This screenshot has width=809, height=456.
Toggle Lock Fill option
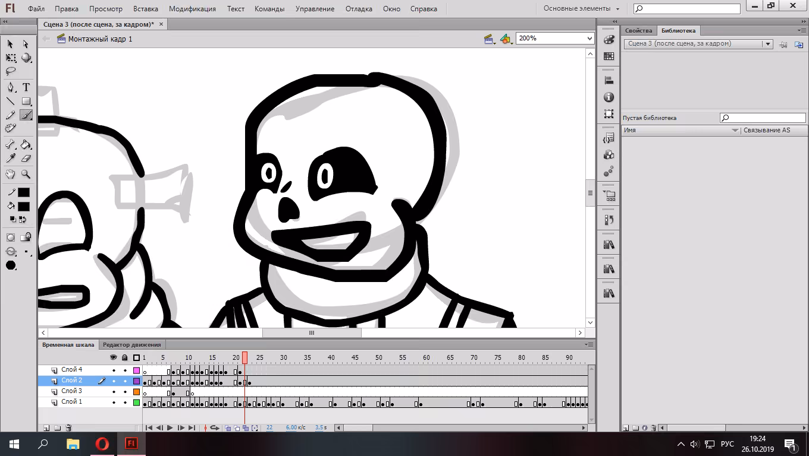click(26, 237)
